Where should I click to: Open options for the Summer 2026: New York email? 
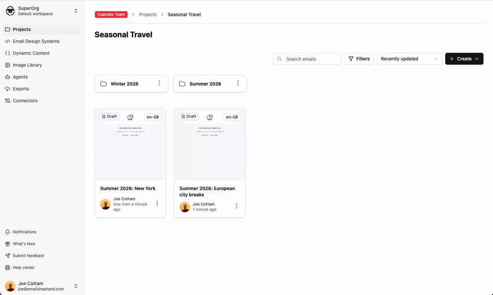157,203
